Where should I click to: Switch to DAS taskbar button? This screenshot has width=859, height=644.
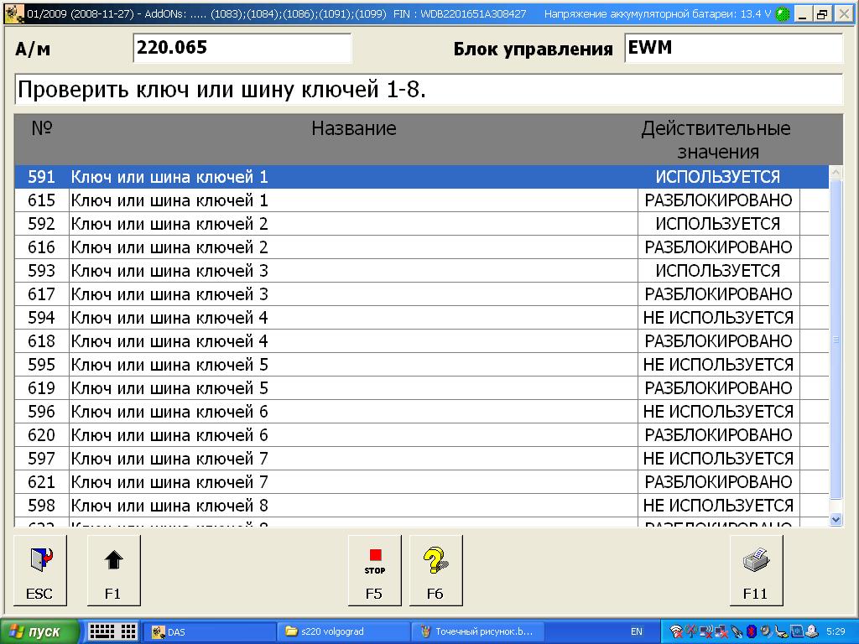209,631
